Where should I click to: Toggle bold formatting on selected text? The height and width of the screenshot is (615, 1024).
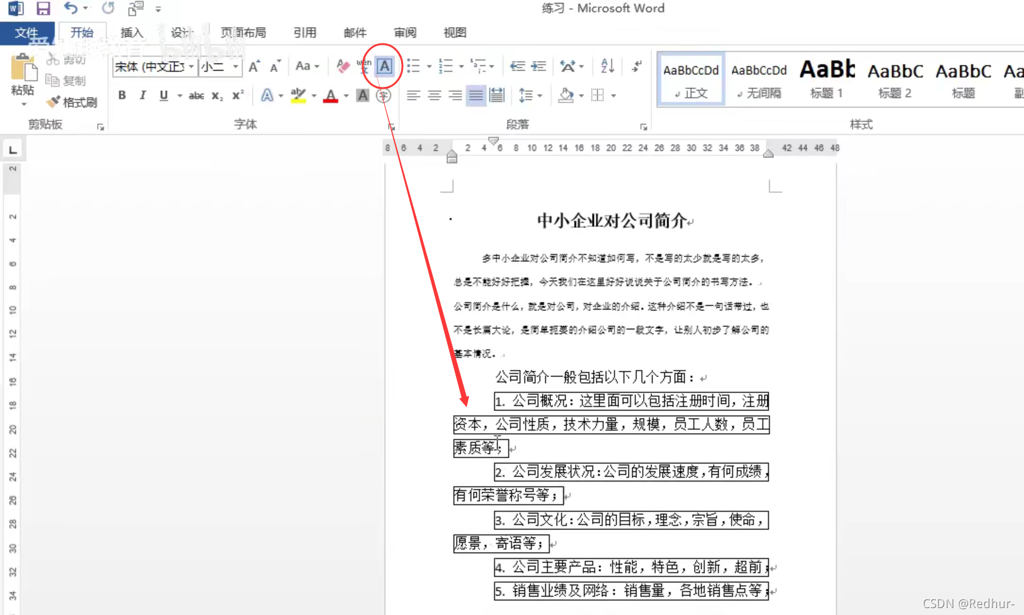point(122,95)
